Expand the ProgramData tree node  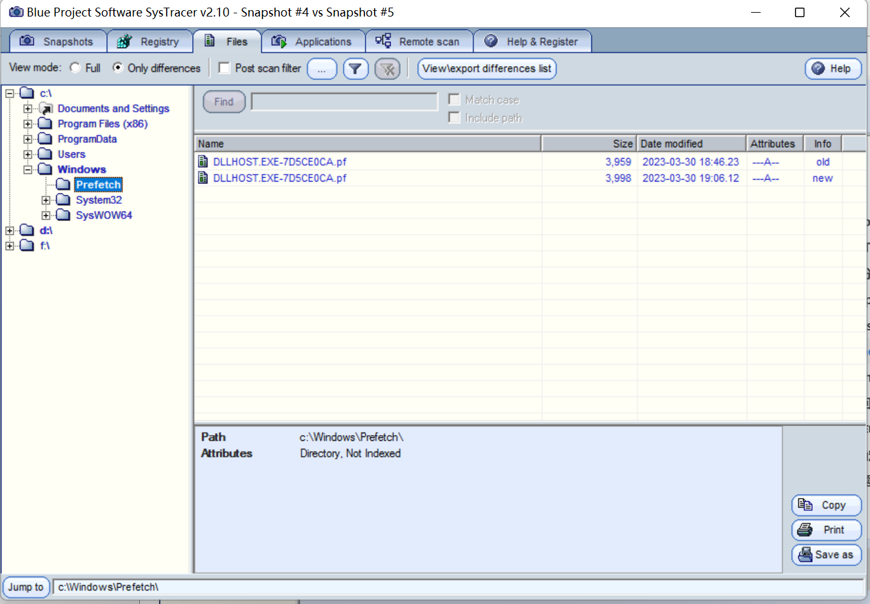[27, 139]
